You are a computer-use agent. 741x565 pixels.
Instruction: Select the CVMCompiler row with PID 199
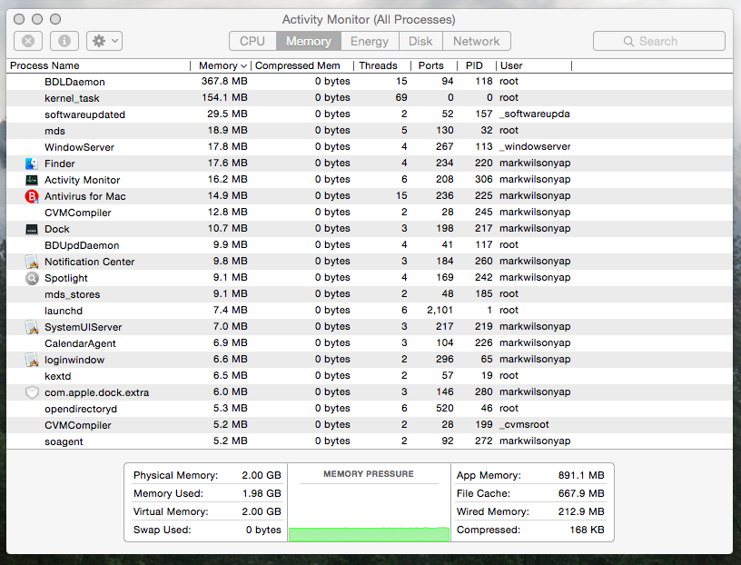(x=370, y=425)
